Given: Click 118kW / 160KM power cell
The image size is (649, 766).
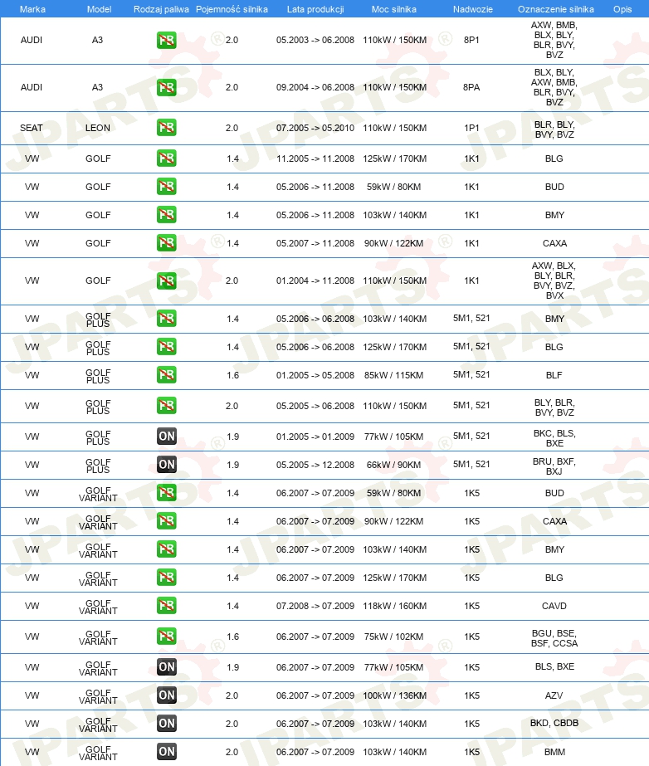Looking at the screenshot, I should point(394,606).
